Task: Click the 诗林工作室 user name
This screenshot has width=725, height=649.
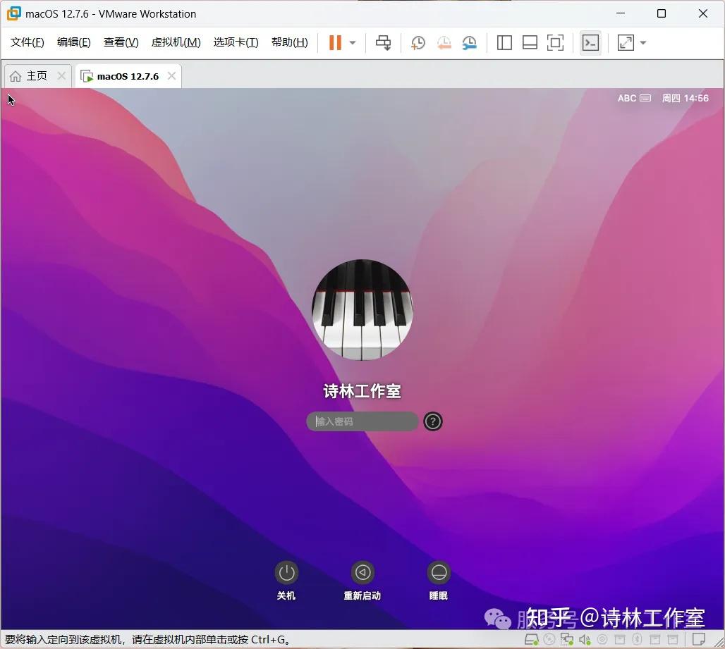Action: [362, 391]
